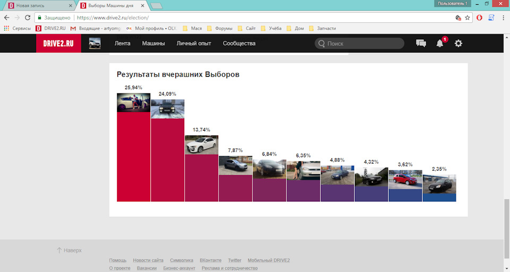
Task: Click the Opera extension icon
Action: coord(479,18)
